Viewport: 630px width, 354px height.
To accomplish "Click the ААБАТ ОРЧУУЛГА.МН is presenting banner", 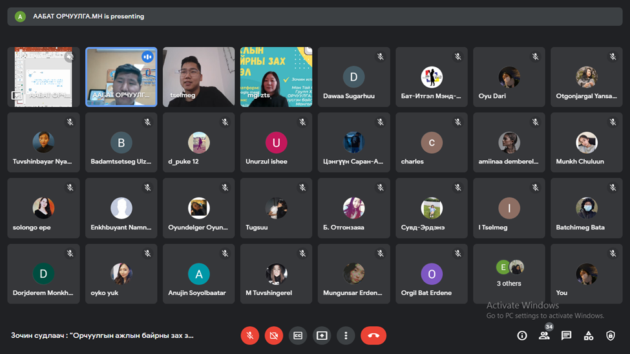I will tap(315, 17).
